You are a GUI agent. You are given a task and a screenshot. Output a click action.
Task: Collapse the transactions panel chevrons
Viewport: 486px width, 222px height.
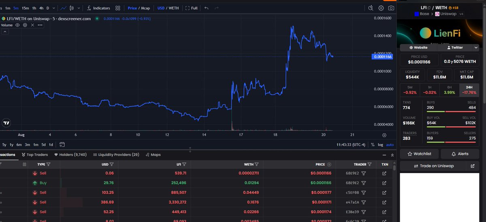tap(392, 155)
